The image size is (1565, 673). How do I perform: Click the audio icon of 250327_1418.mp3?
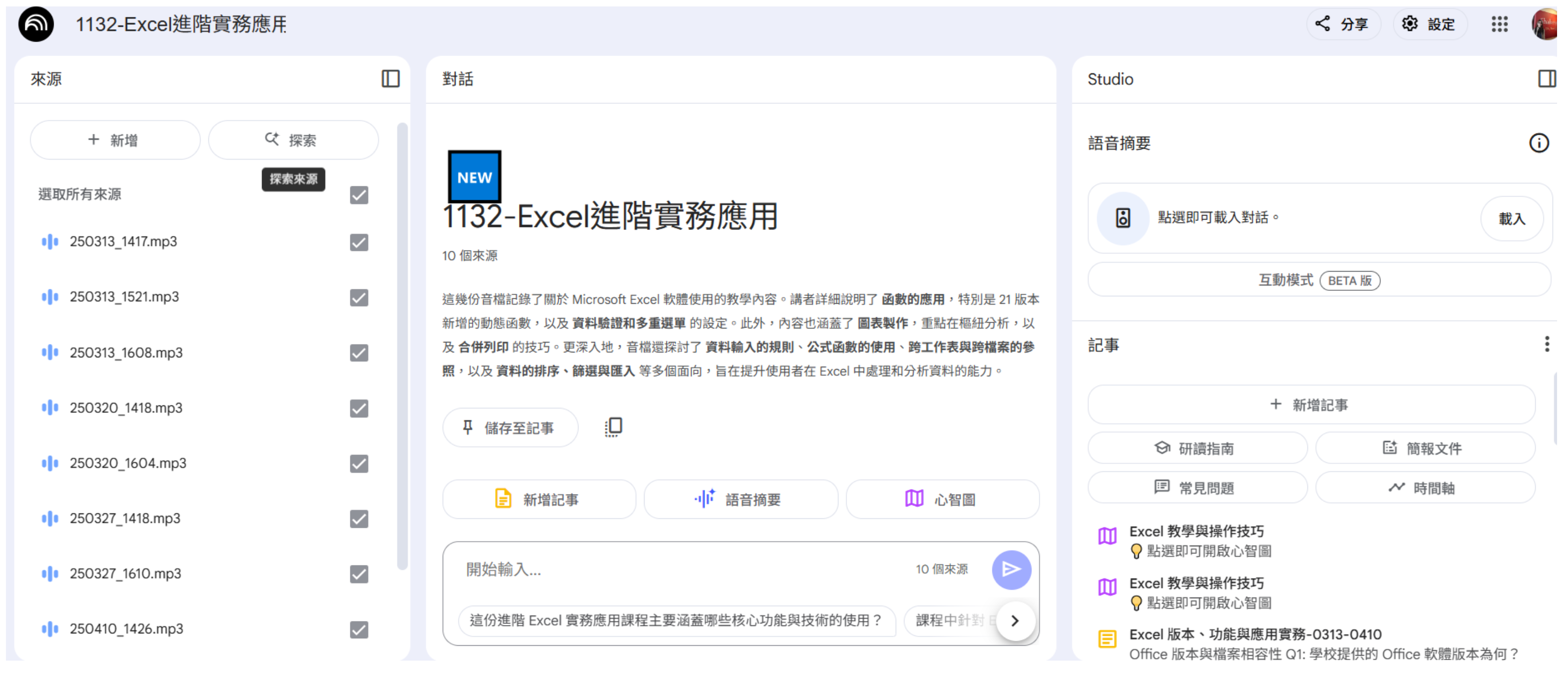50,518
